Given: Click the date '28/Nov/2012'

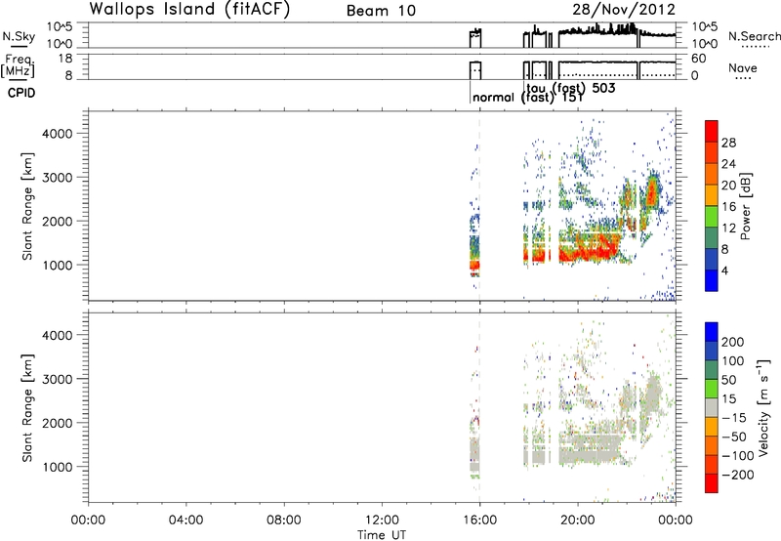Looking at the screenshot, I should pyautogui.click(x=624, y=10).
